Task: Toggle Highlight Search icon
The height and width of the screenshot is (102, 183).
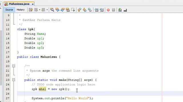Action: (68, 10)
